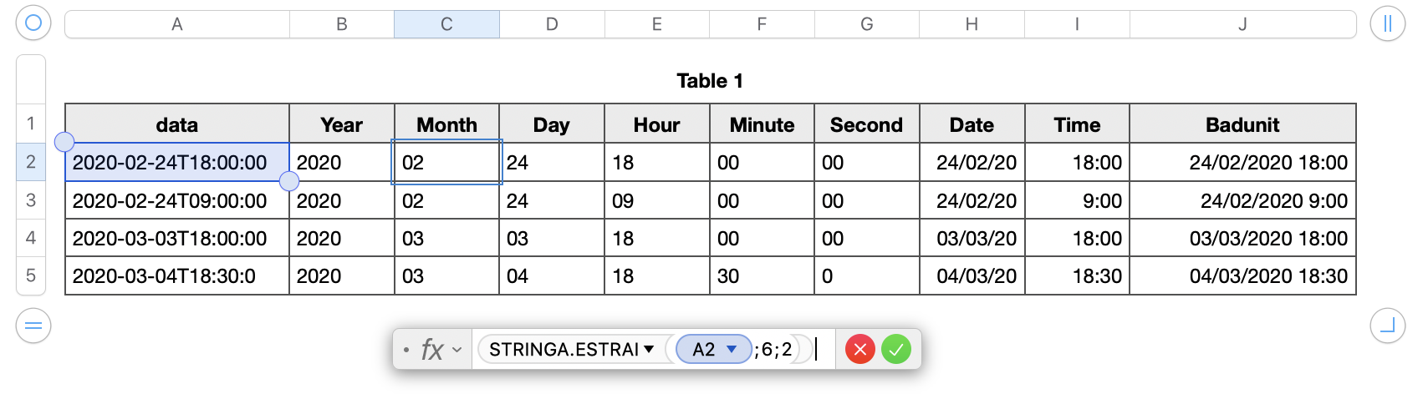Viewport: 1423px width, 399px height.
Task: Click the Table 1 title
Action: click(710, 81)
